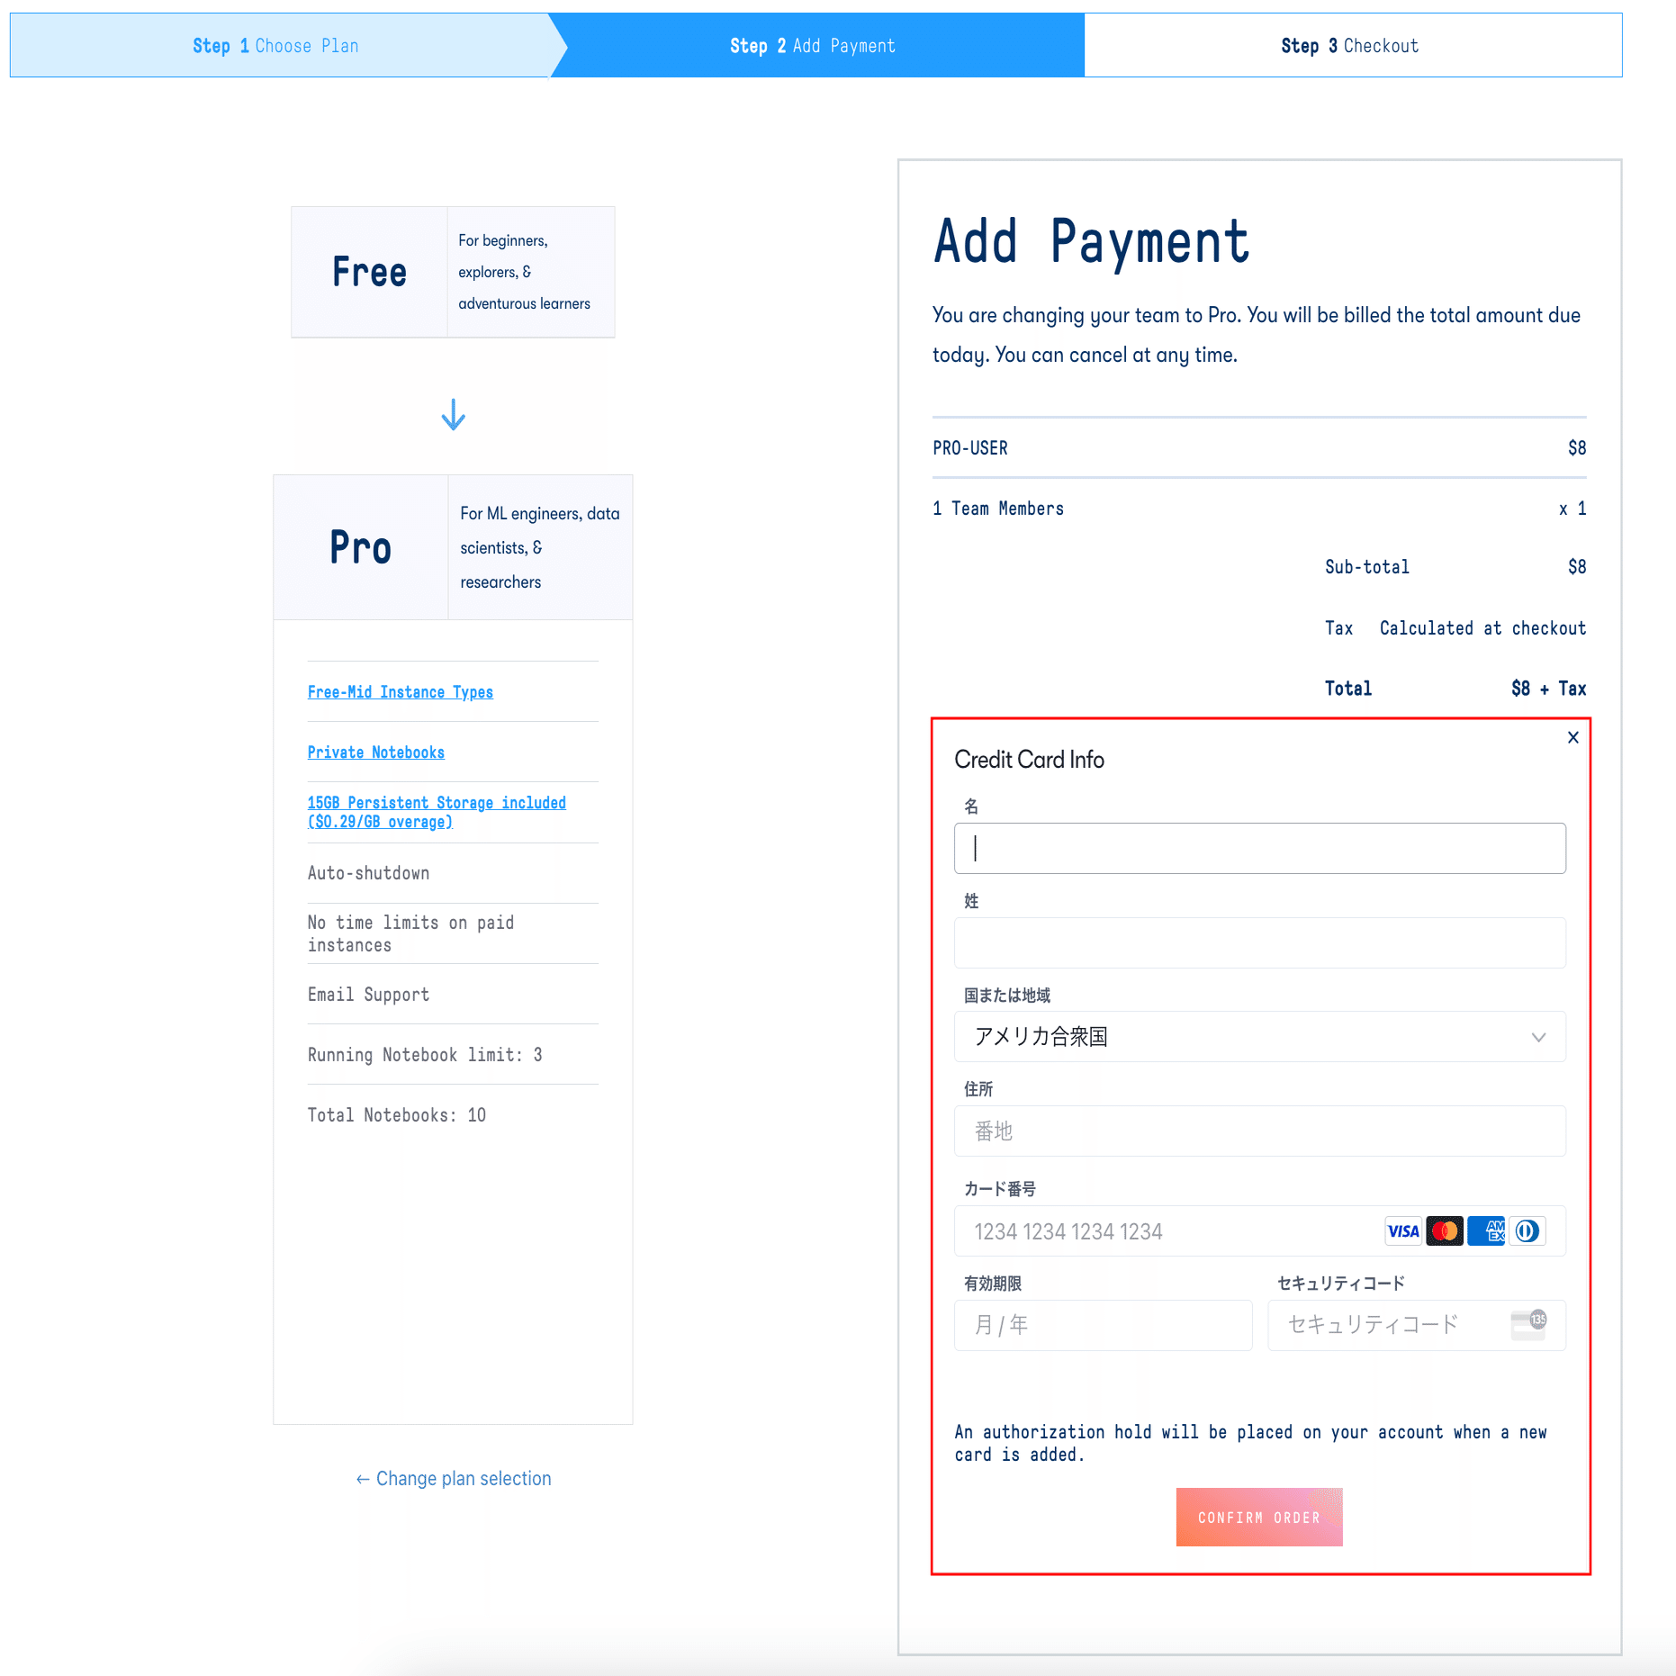Click the PRO-USER line item
The image size is (1676, 1676).
click(1259, 448)
